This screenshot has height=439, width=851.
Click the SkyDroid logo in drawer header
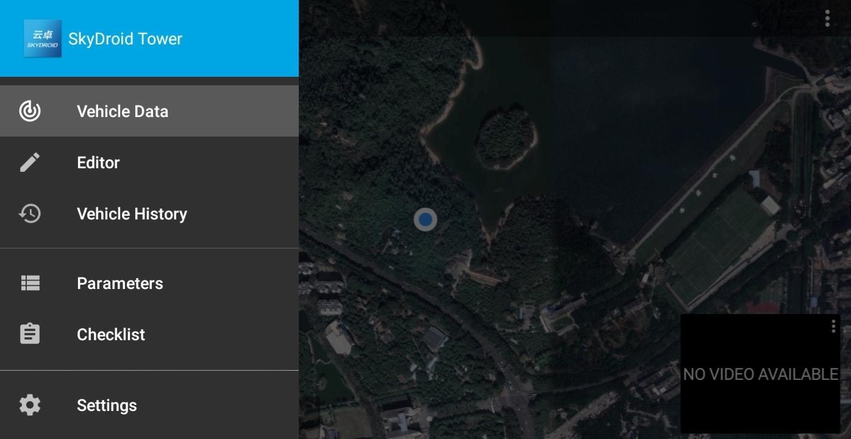[x=43, y=38]
